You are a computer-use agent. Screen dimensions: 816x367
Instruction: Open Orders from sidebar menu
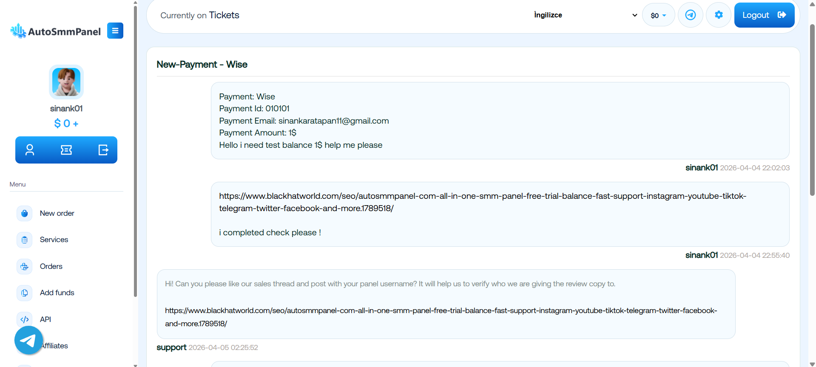click(51, 266)
